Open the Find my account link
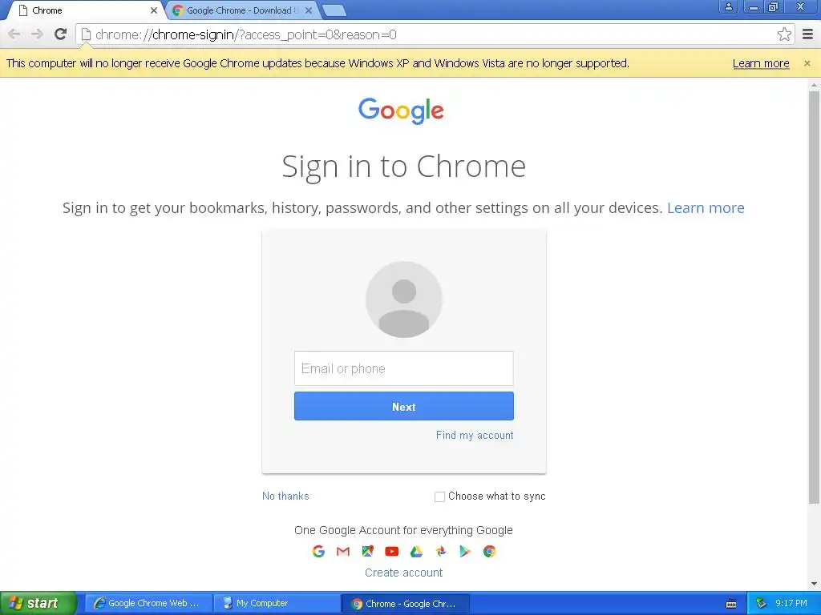821x615 pixels. 475,435
